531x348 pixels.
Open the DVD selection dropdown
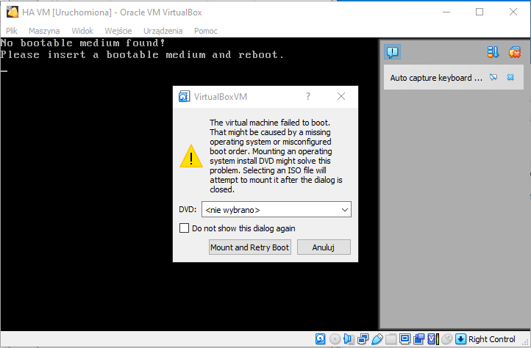(277, 210)
